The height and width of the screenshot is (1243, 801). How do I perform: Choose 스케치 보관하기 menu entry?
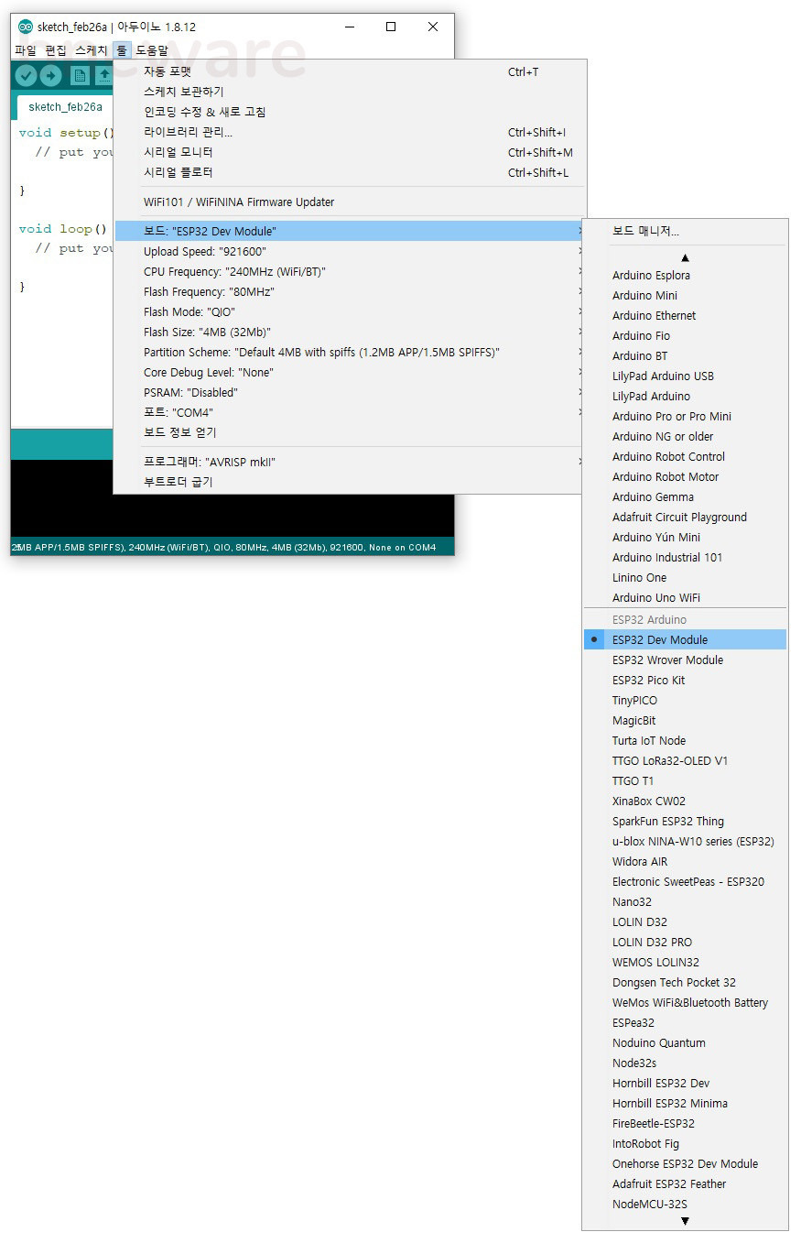[350, 92]
